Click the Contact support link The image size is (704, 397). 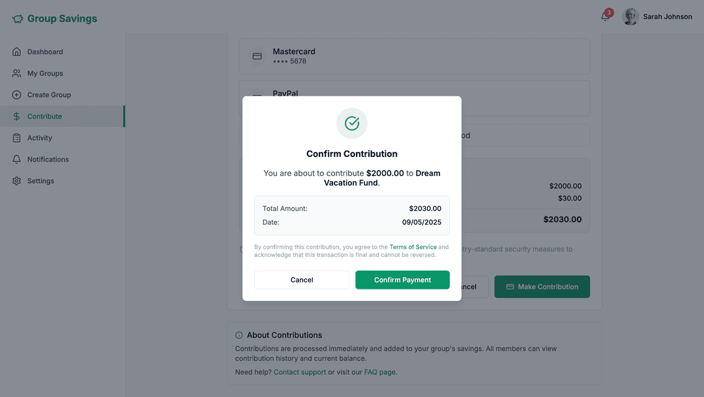coord(300,372)
